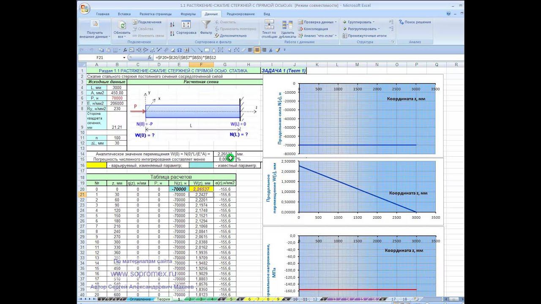Select row header 14
Image resolution: width=541 pixels, height=304 pixels.
pyautogui.click(x=82, y=154)
